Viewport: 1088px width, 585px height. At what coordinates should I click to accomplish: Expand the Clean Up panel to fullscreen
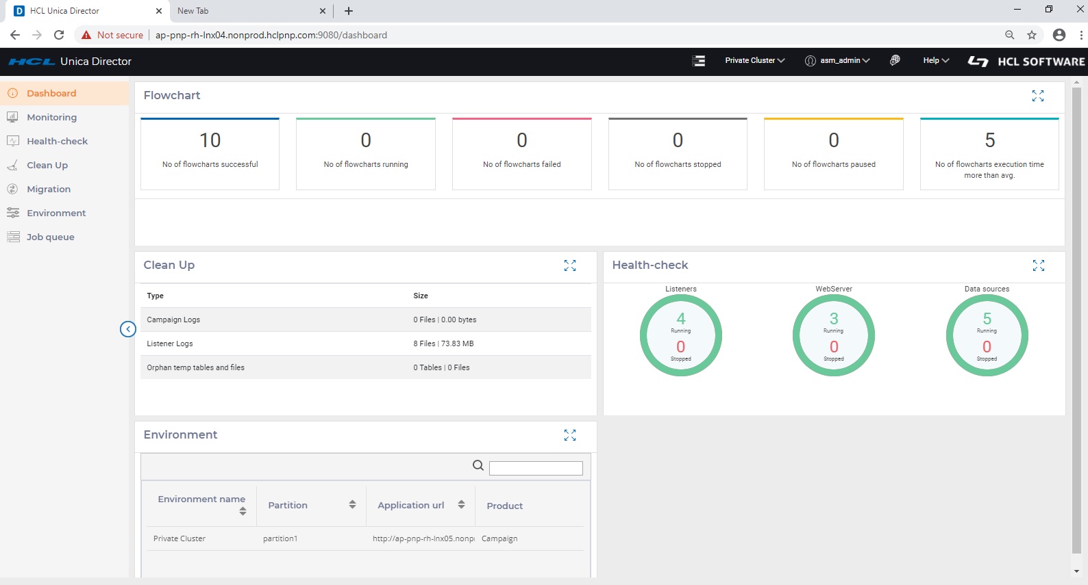(569, 265)
